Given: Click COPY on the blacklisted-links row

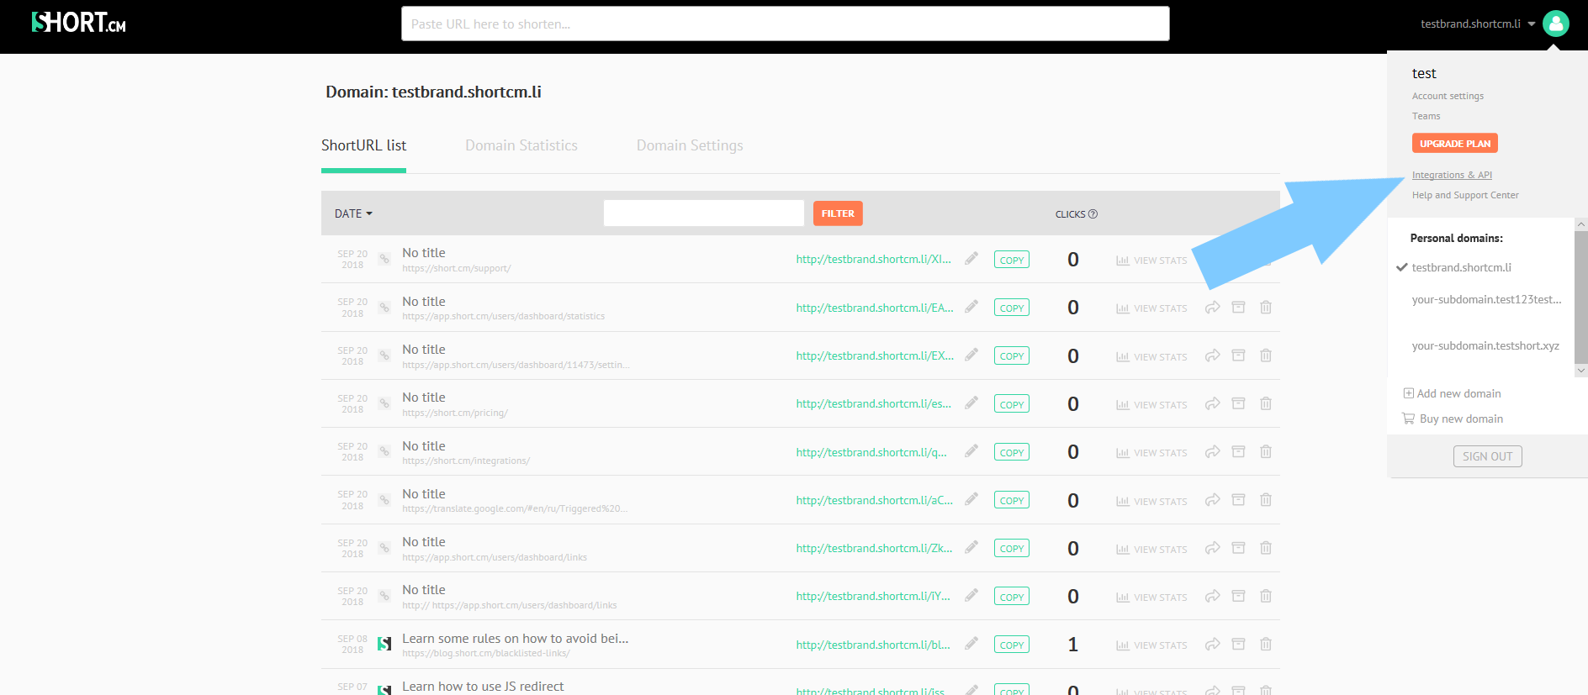Looking at the screenshot, I should (1012, 645).
